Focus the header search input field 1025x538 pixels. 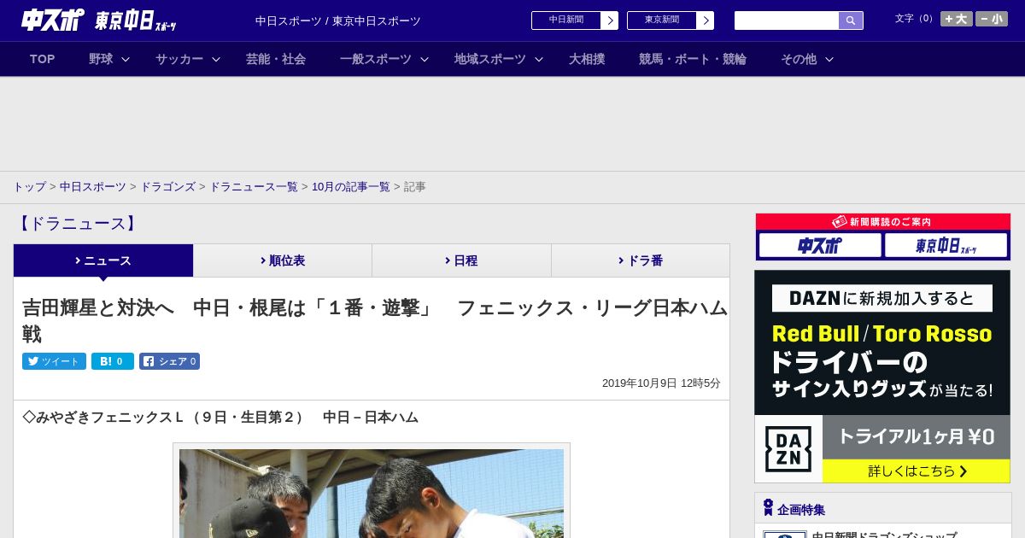(787, 20)
